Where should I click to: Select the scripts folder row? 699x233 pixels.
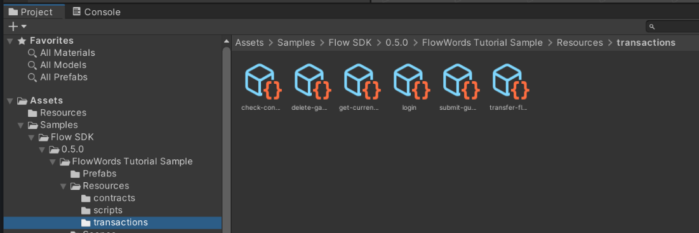tap(112, 210)
